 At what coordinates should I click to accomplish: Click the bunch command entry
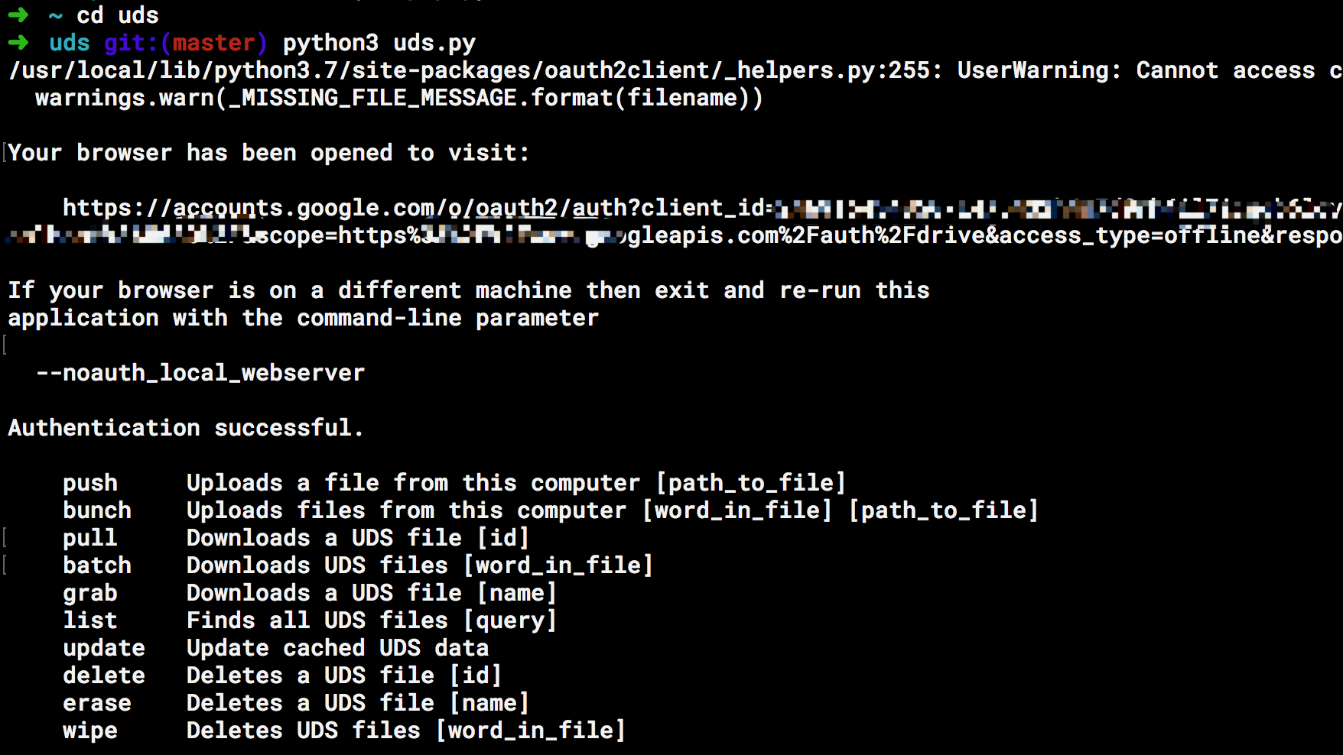point(97,510)
